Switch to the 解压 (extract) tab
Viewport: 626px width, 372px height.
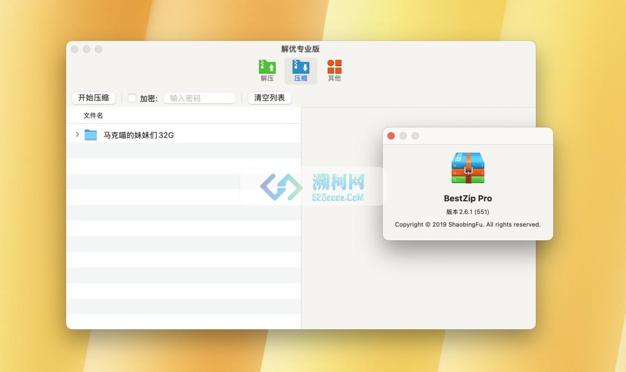(267, 71)
